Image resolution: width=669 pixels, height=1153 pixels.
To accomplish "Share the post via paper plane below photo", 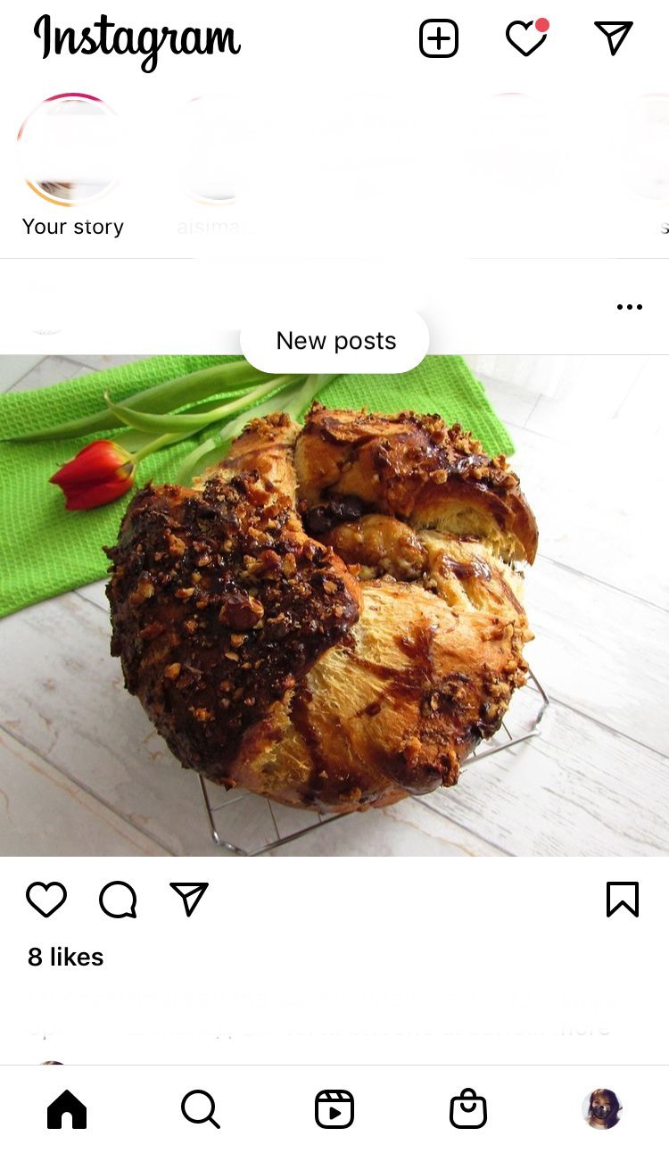I will pos(189,900).
